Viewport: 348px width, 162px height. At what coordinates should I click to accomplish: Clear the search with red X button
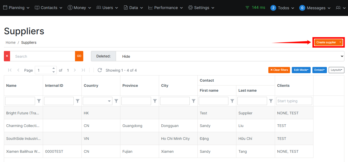(7, 56)
